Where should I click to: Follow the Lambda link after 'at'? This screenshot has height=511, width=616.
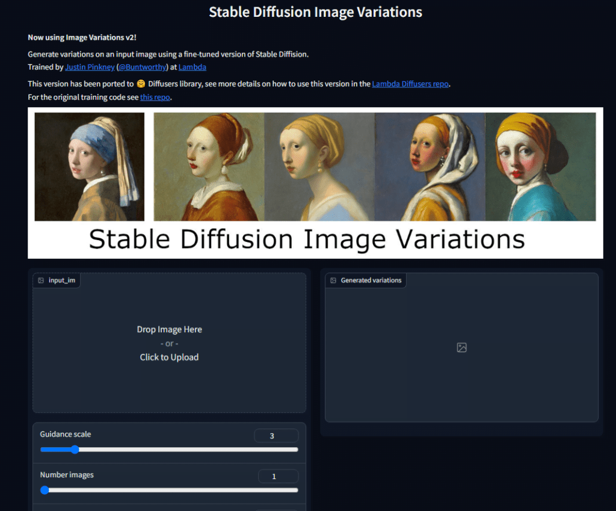192,67
